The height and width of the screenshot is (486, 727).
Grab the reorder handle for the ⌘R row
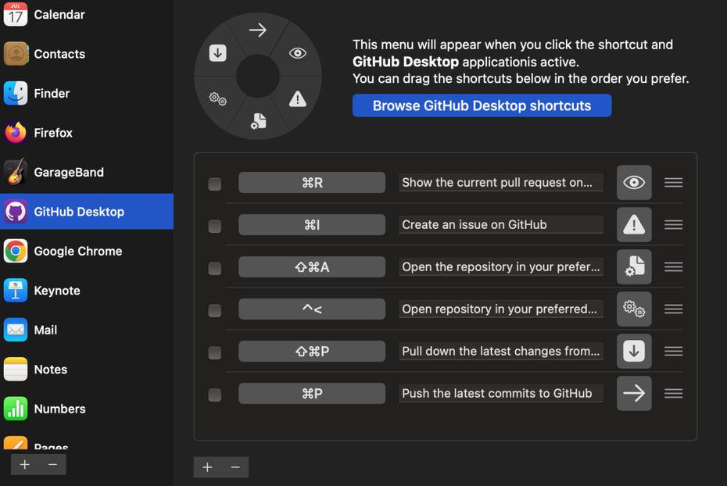(673, 183)
